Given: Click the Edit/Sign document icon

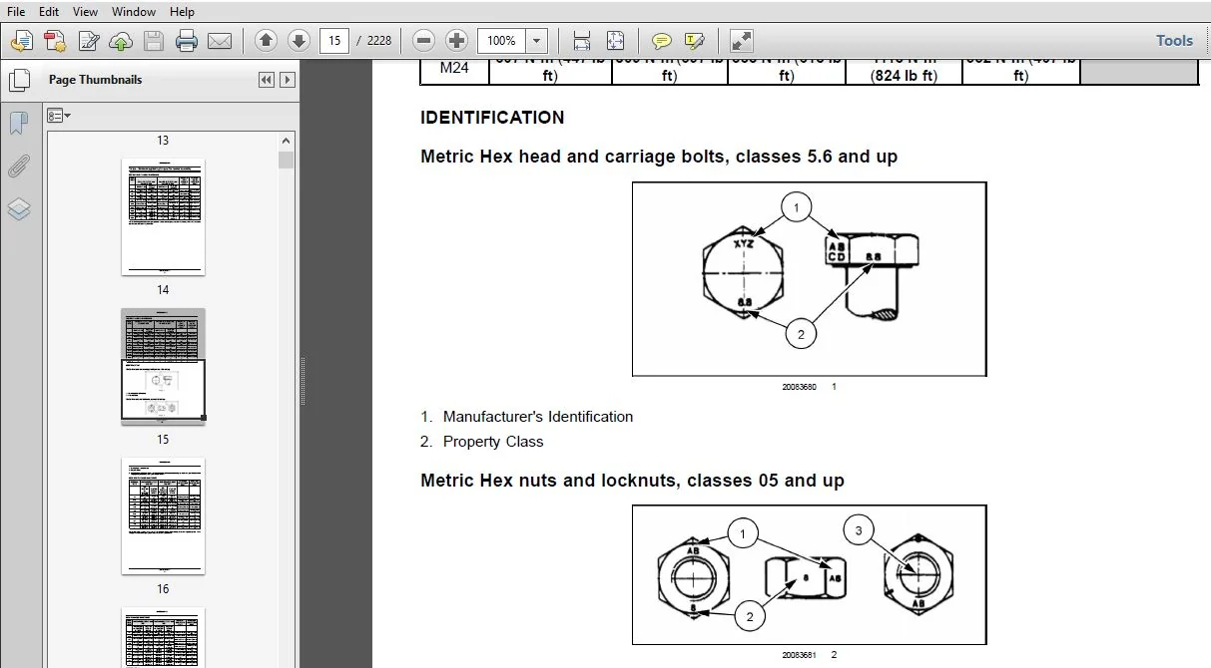Looking at the screenshot, I should (88, 41).
